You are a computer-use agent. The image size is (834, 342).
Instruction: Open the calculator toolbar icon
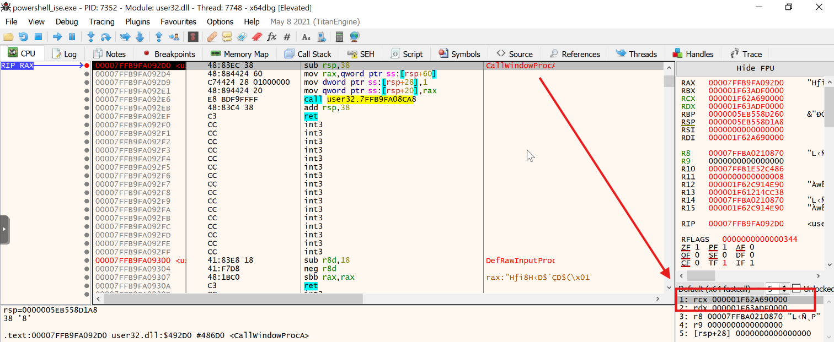pyautogui.click(x=340, y=37)
